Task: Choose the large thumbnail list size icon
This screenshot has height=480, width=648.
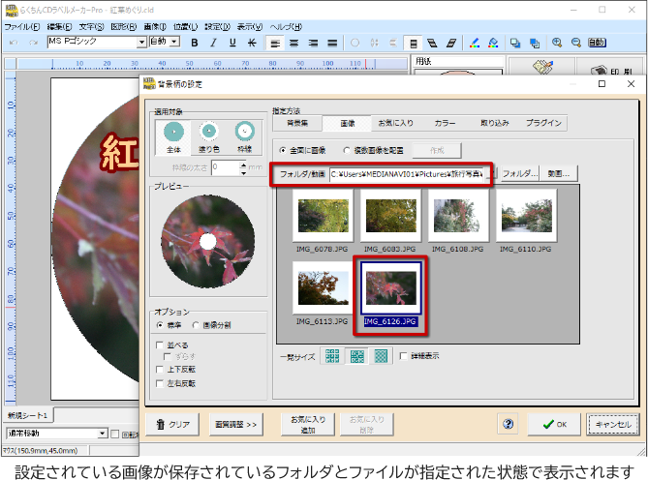Action: (x=382, y=356)
